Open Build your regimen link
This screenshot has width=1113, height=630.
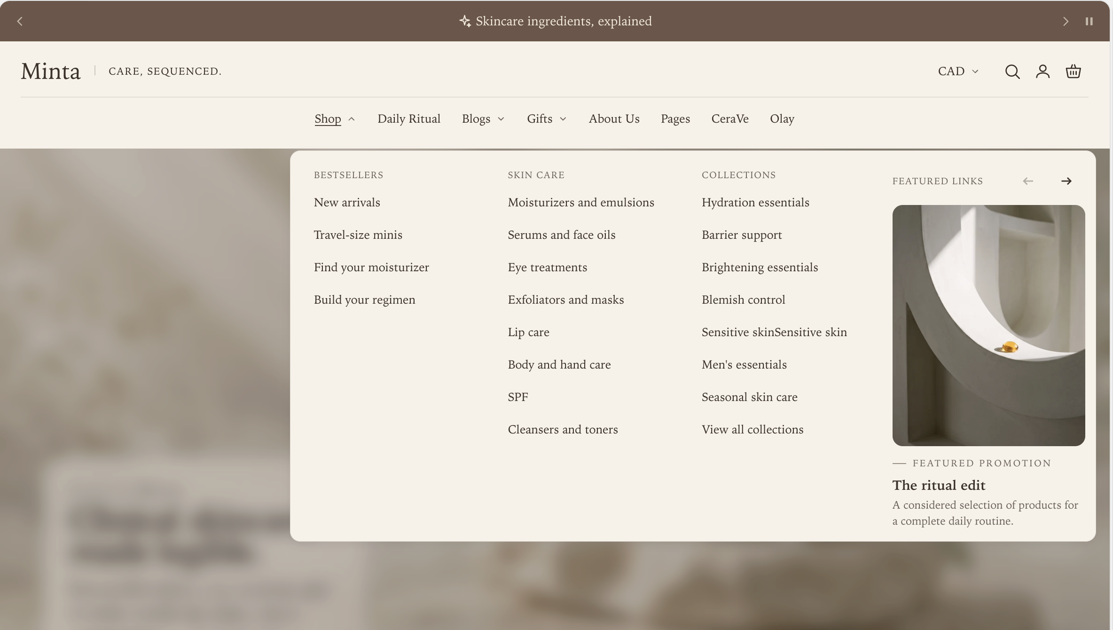(x=365, y=300)
